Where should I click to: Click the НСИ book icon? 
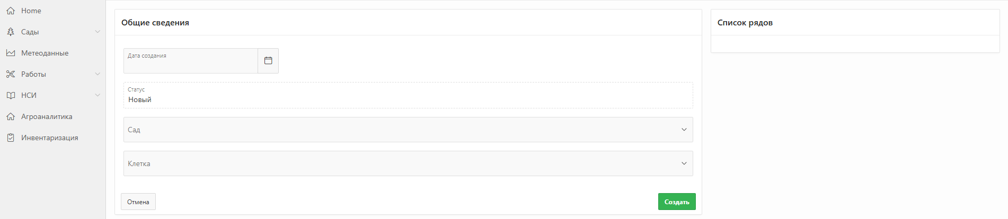[x=11, y=95]
